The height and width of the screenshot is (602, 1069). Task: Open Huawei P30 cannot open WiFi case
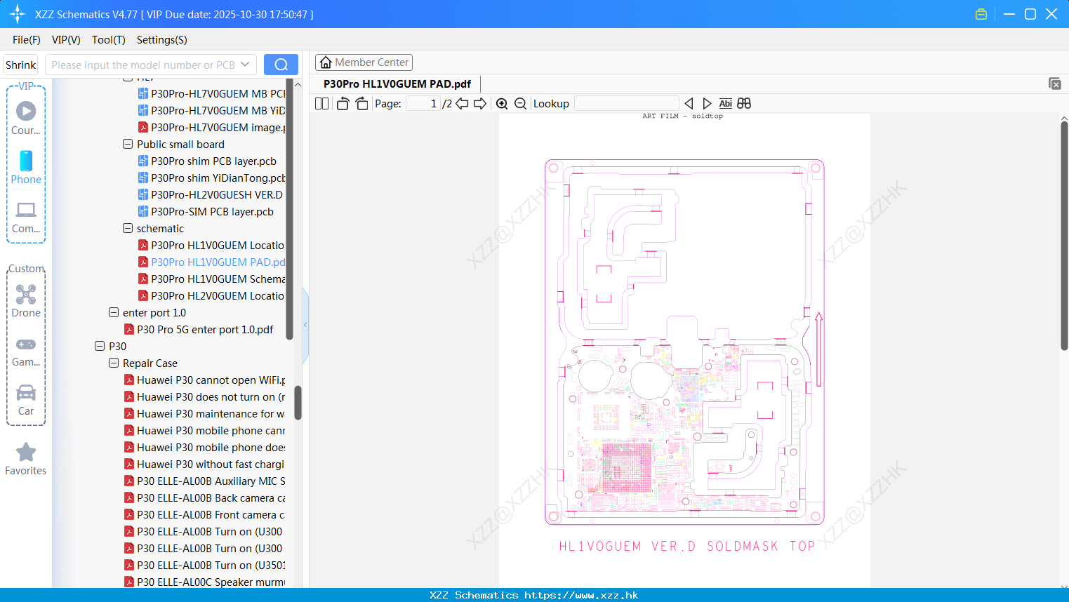204,380
